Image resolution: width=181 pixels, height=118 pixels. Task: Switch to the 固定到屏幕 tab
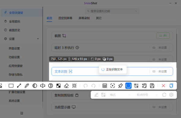(x=65, y=18)
